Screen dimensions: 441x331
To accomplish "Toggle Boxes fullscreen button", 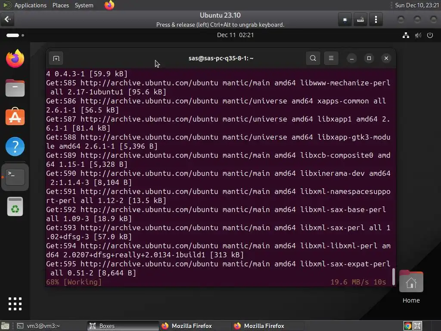I will pos(345,19).
